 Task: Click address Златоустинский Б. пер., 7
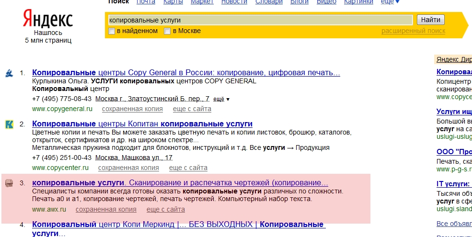click(152, 99)
